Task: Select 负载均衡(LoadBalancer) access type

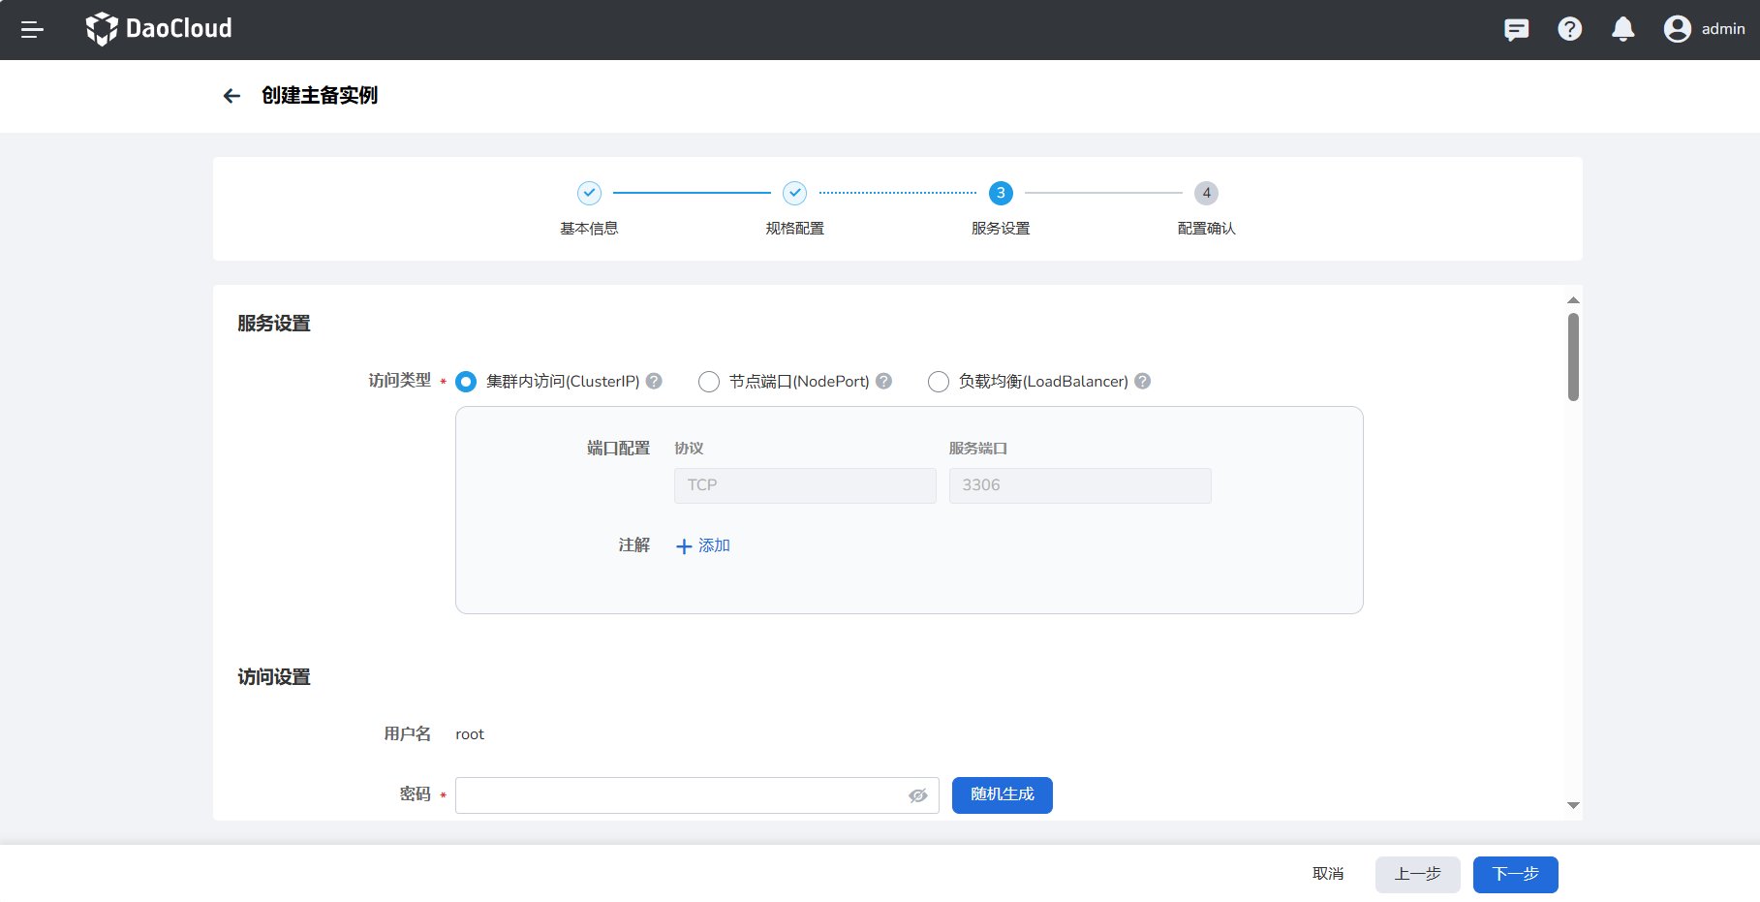Action: [938, 382]
